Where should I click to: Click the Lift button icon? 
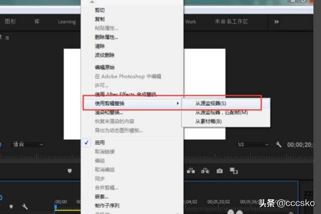[x=191, y=171]
